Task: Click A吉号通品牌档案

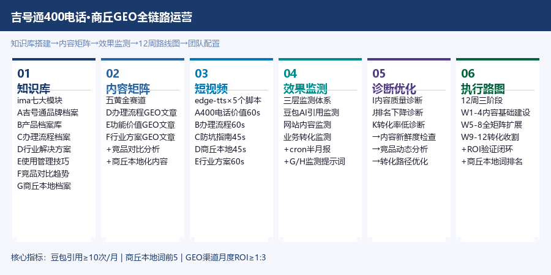Action: click(x=48, y=112)
